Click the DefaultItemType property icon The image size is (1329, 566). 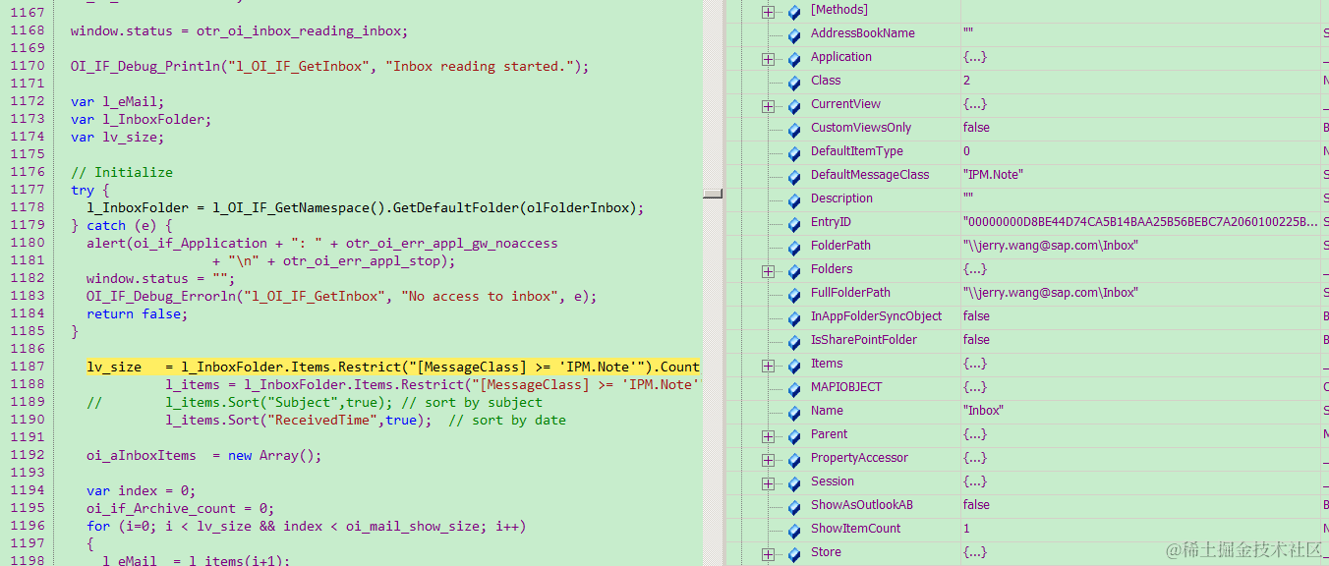tap(794, 152)
